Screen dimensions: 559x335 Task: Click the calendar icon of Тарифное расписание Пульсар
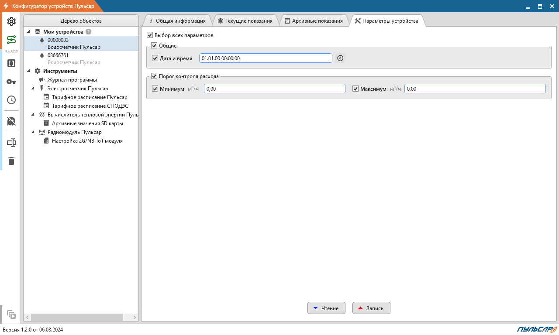46,97
